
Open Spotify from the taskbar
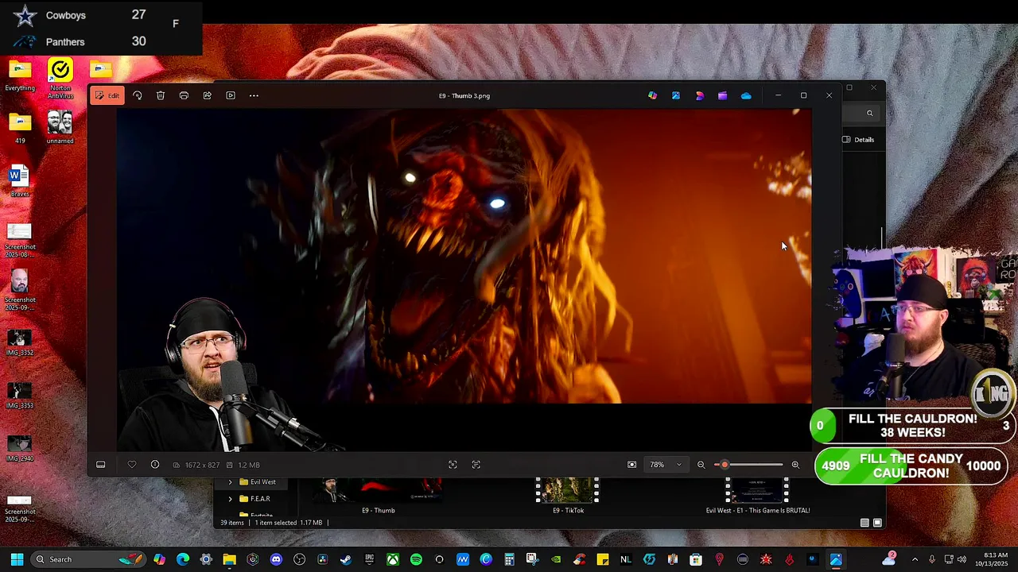[x=416, y=559]
